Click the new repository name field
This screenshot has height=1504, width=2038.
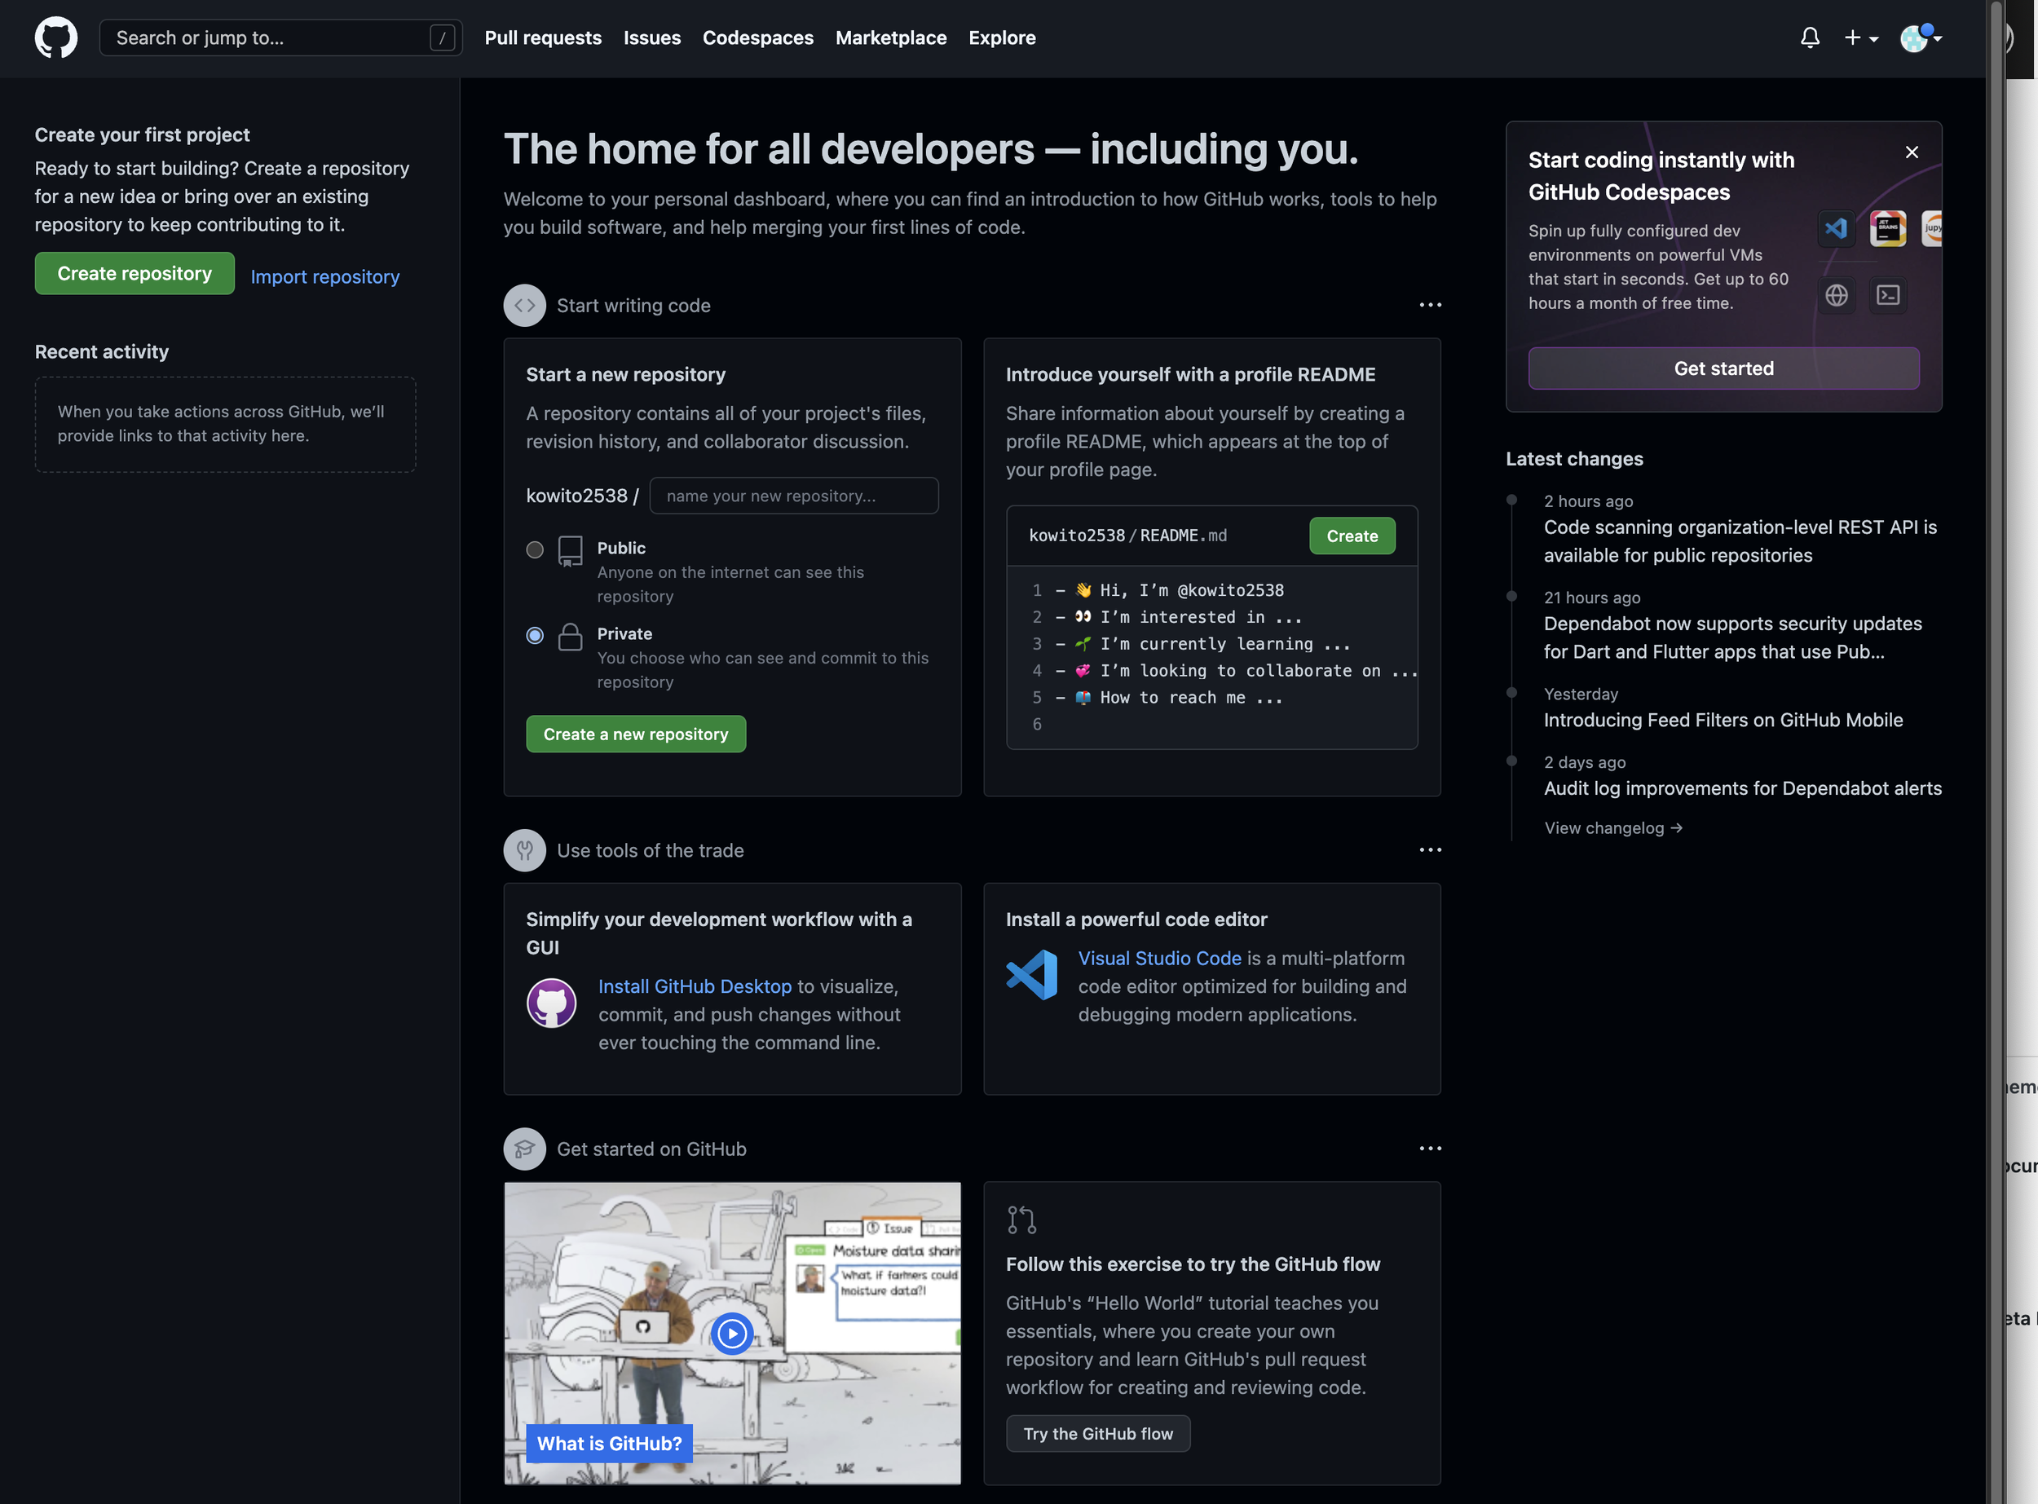tap(794, 496)
